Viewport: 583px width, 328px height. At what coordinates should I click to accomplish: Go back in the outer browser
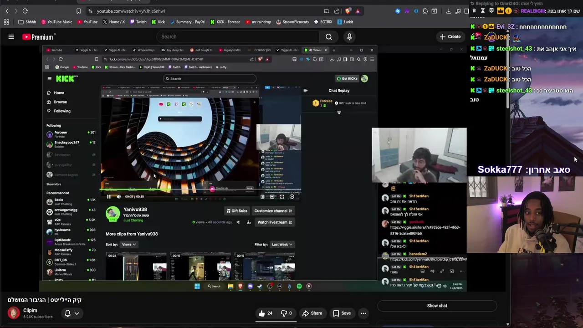tap(7, 11)
